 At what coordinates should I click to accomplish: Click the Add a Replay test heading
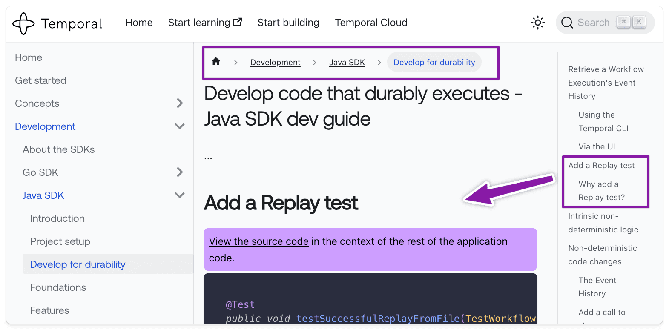(281, 203)
